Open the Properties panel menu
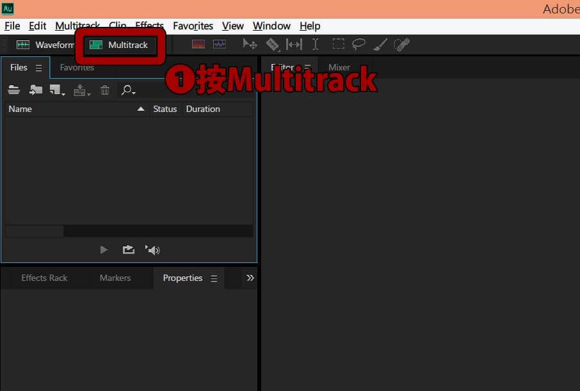This screenshot has width=580, height=391. [x=214, y=278]
